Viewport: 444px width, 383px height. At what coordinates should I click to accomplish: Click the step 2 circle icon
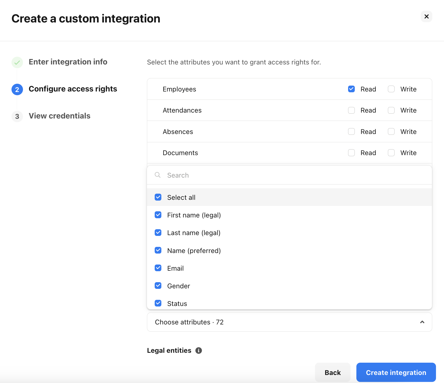coord(17,89)
